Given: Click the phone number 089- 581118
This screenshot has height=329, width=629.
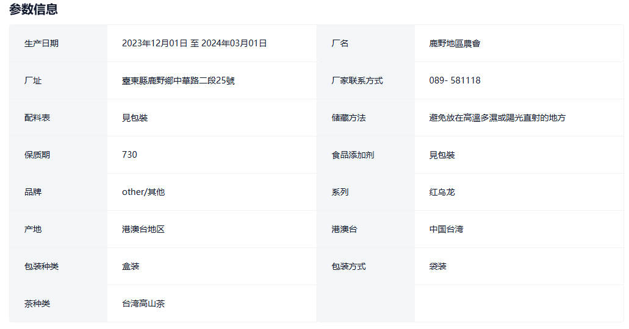Looking at the screenshot, I should point(455,80).
